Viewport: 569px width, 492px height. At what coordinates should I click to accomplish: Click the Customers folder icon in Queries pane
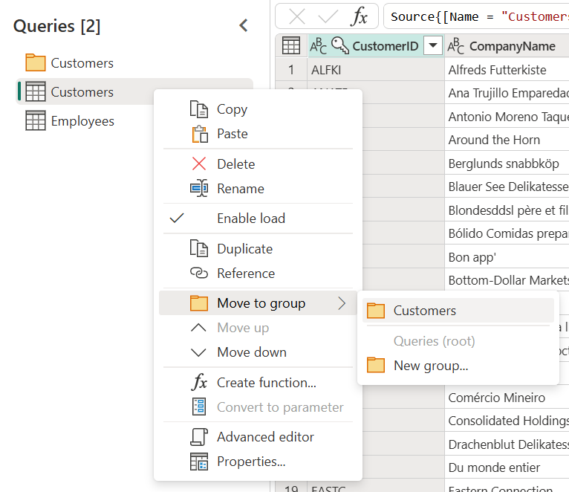click(36, 62)
